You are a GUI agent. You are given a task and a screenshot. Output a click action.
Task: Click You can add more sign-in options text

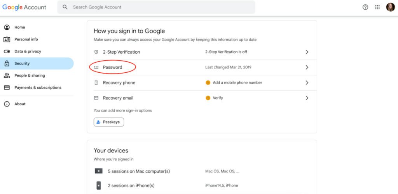point(122,110)
